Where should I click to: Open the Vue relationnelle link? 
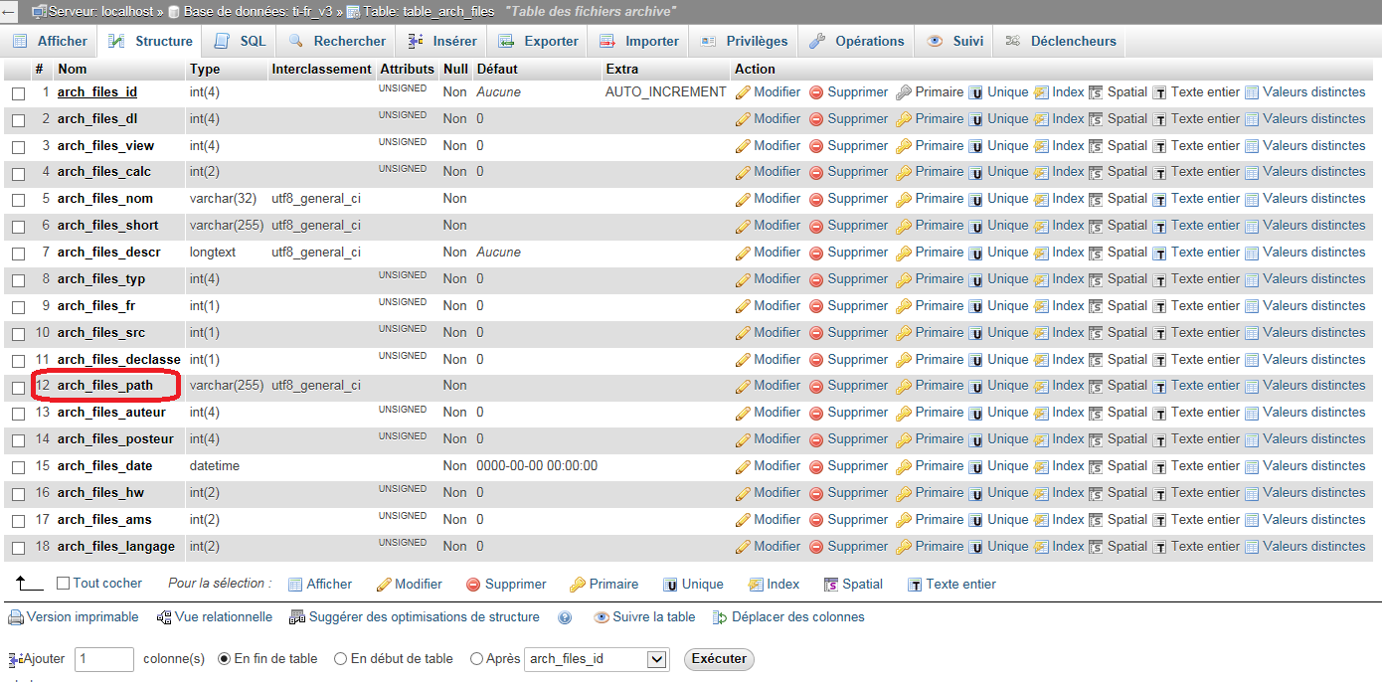click(x=215, y=617)
